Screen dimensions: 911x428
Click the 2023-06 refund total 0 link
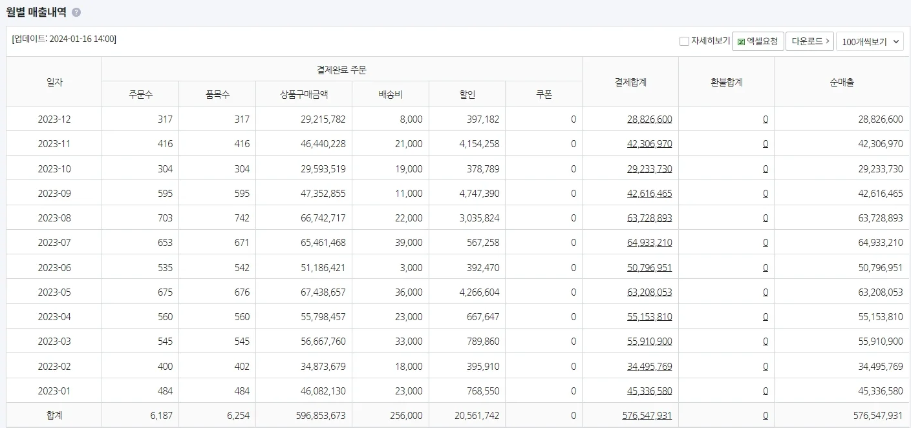point(766,267)
